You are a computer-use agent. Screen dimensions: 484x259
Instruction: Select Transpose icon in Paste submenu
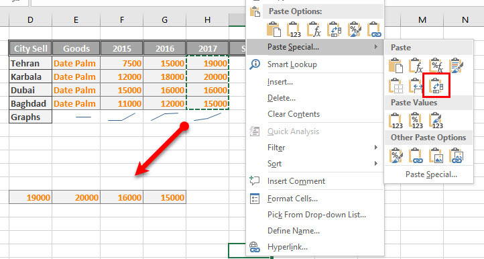(436, 85)
